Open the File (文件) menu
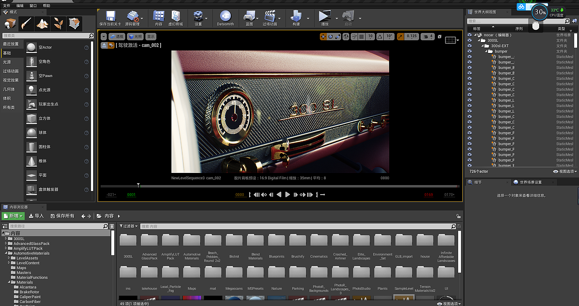 (x=7, y=5)
